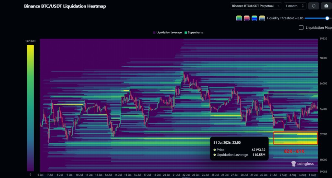Click the 64000 price axis label
The width and height of the screenshot is (332, 178).
(x=323, y=109)
